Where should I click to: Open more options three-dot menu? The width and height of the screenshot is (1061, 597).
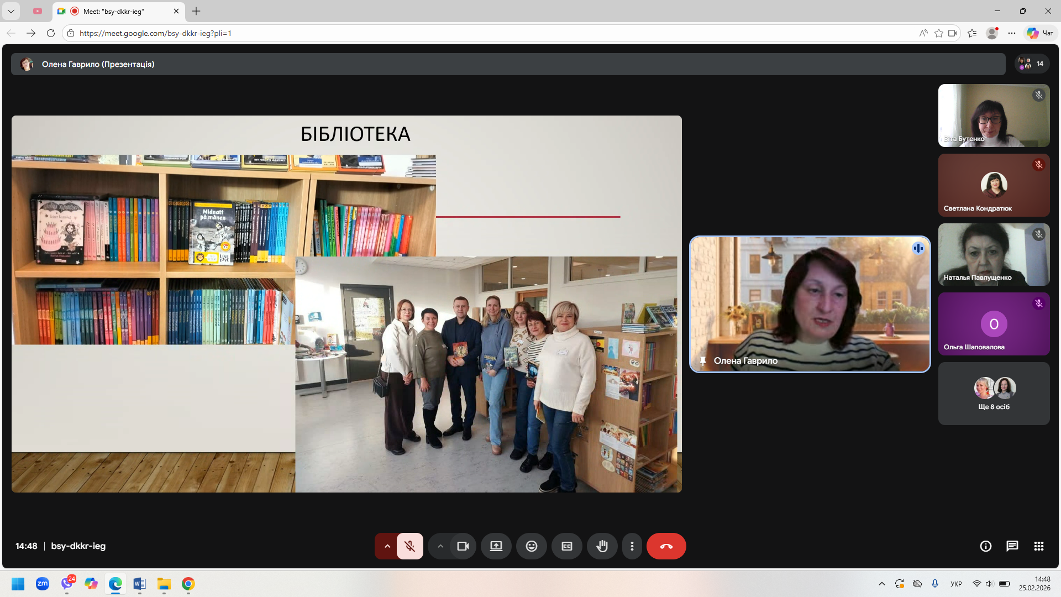(632, 546)
